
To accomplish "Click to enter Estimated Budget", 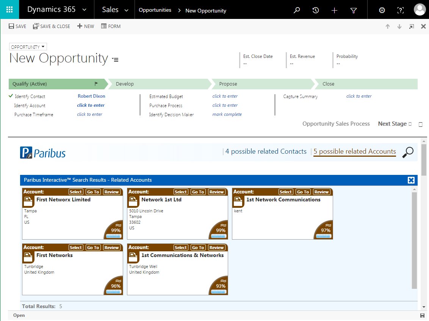I will click(x=225, y=96).
